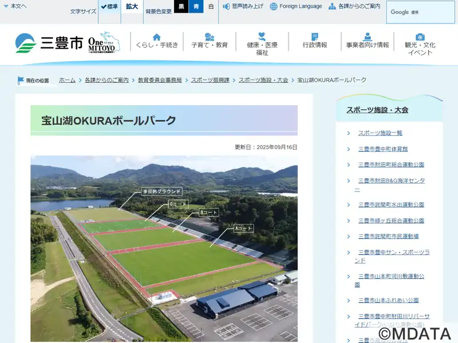Jump to content via 本文へ arrow
The height and width of the screenshot is (343, 458).
click(15, 6)
